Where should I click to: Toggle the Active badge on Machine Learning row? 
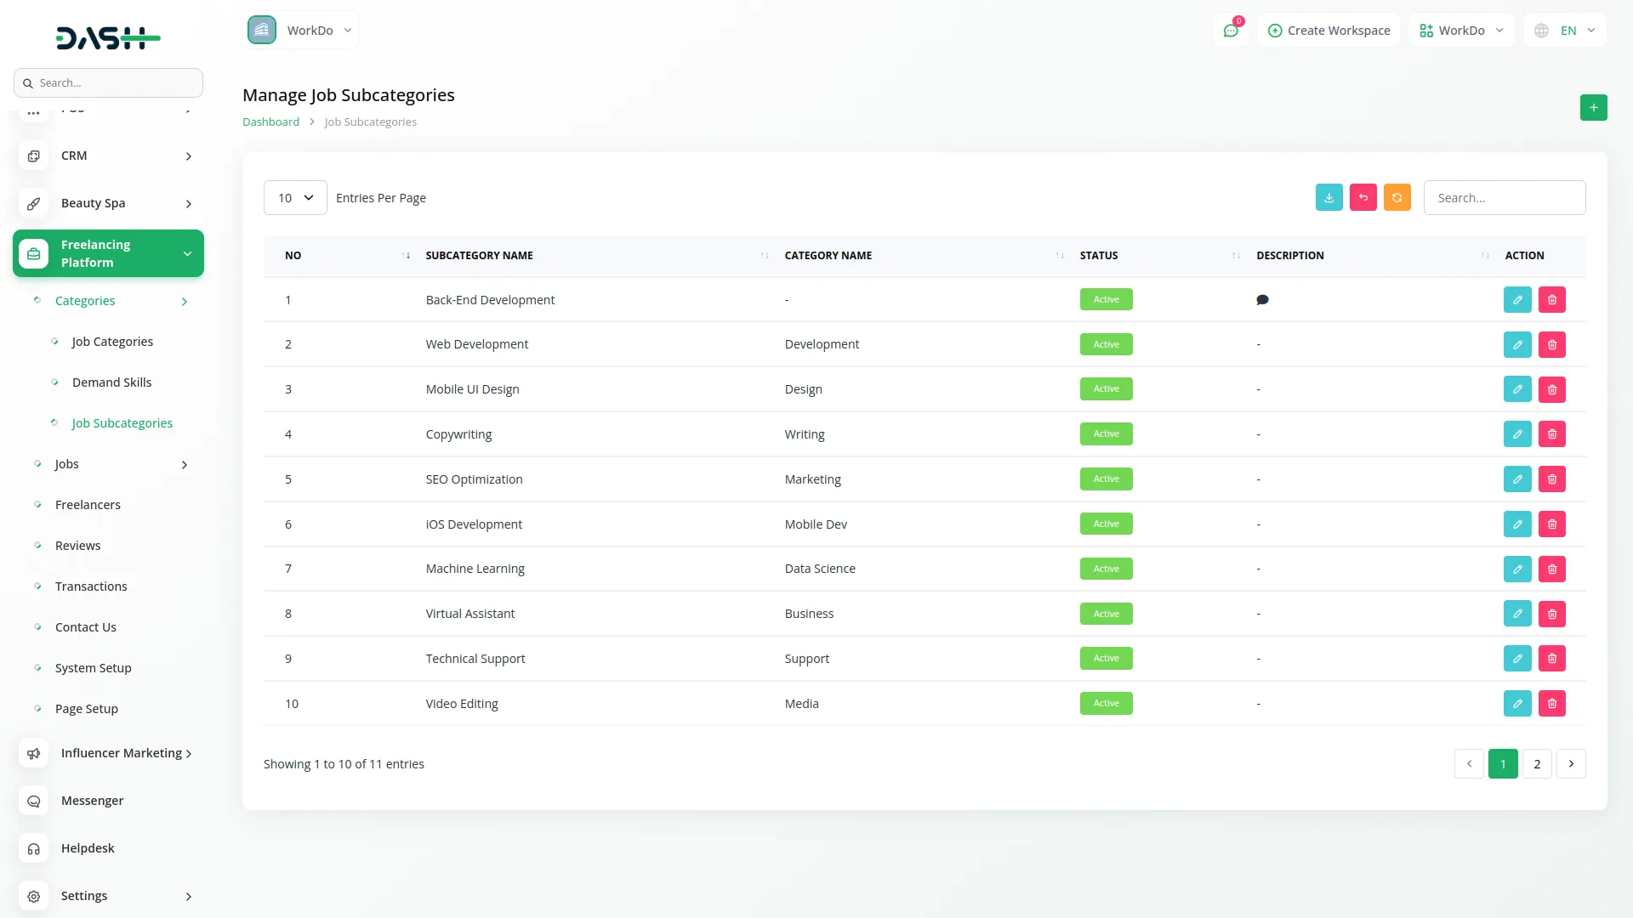[1106, 569]
